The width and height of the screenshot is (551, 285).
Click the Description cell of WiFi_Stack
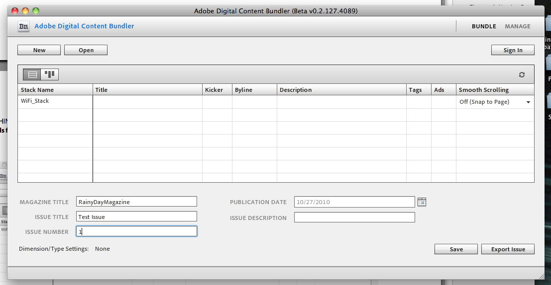pos(341,102)
